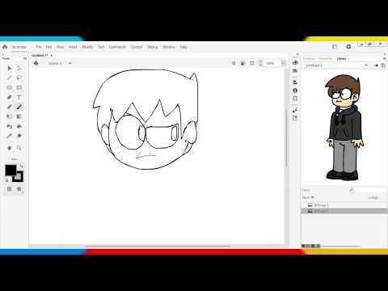Viewport: 388px width, 291px height.
Task: Select the Text tool
Action: point(19,97)
